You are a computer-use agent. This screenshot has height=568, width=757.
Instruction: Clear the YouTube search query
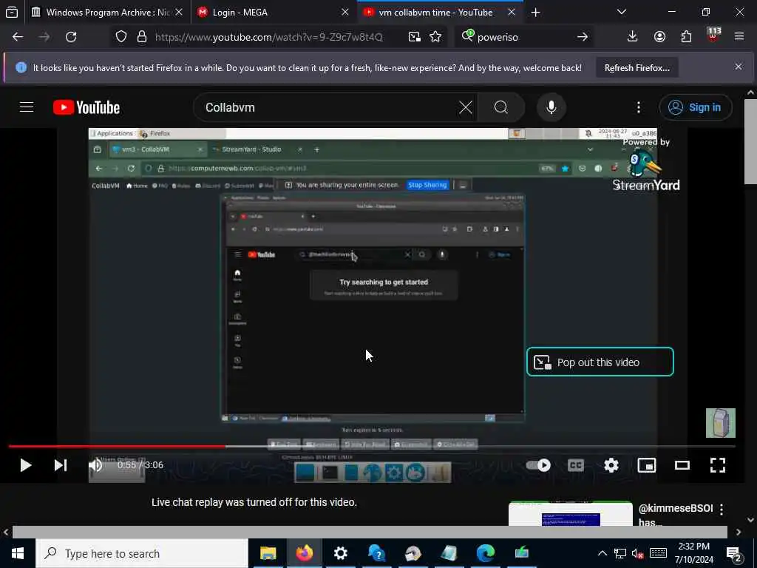466,107
